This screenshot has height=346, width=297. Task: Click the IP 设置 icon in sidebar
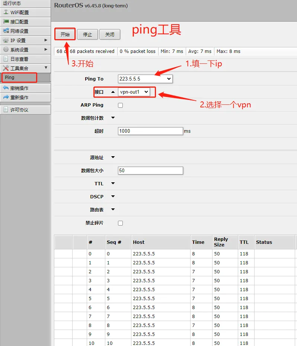6,40
